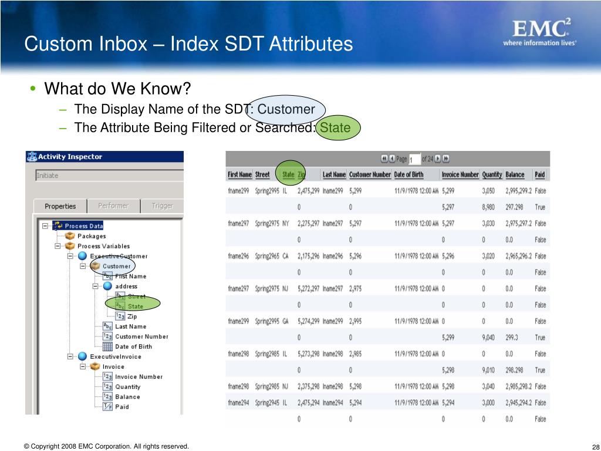The width and height of the screenshot is (601, 451).
Task: Sort by the Invoice Number column header
Action: tap(460, 174)
